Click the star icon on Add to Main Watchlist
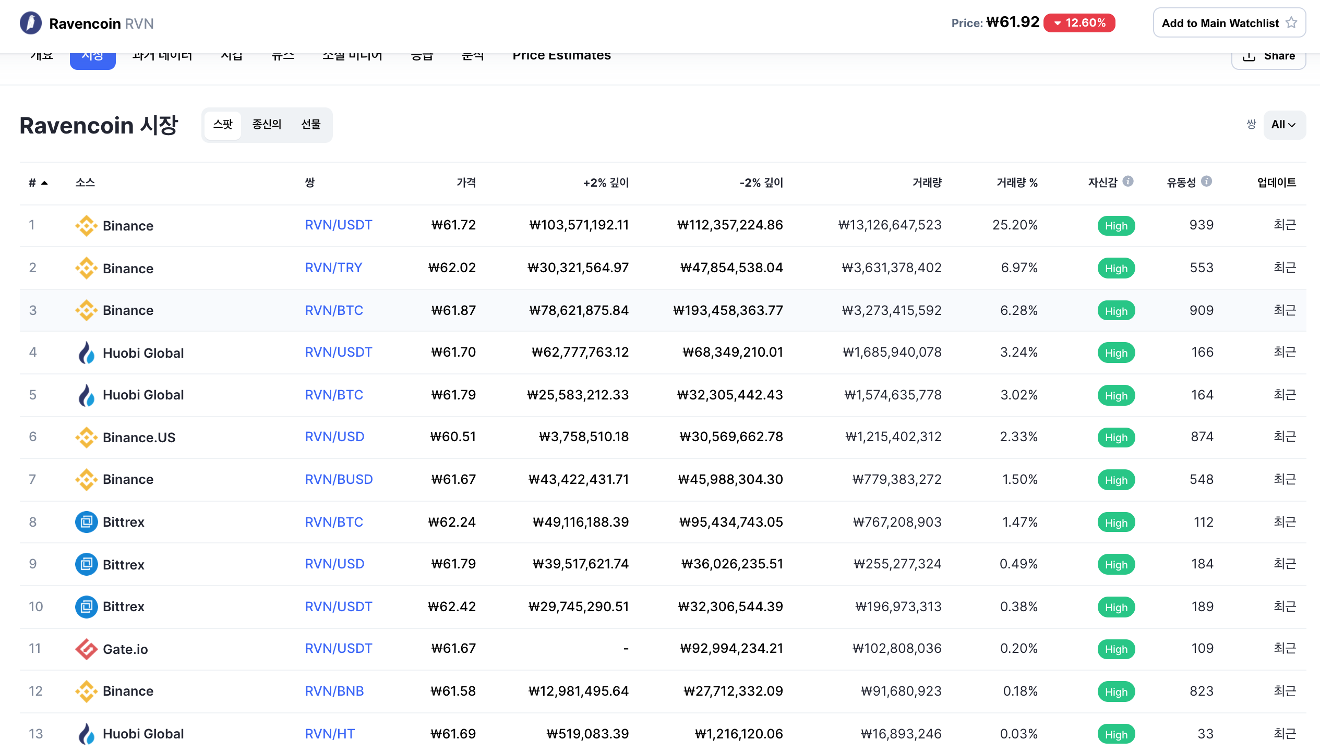The image size is (1320, 752). coord(1291,23)
